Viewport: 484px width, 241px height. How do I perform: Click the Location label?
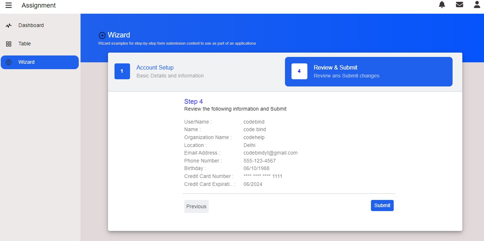(195, 145)
